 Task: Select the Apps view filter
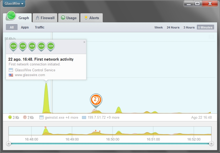(x=25, y=27)
